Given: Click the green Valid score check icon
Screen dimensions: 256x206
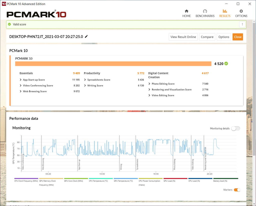Looking at the screenshot, I should point(10,24).
